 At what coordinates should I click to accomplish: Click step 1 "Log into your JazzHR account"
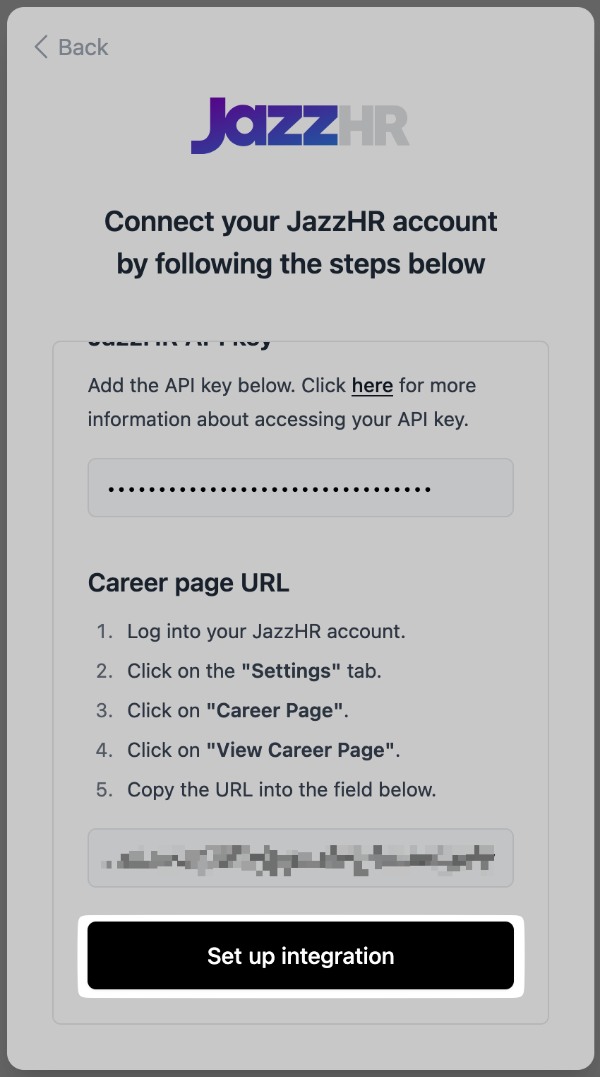(266, 631)
